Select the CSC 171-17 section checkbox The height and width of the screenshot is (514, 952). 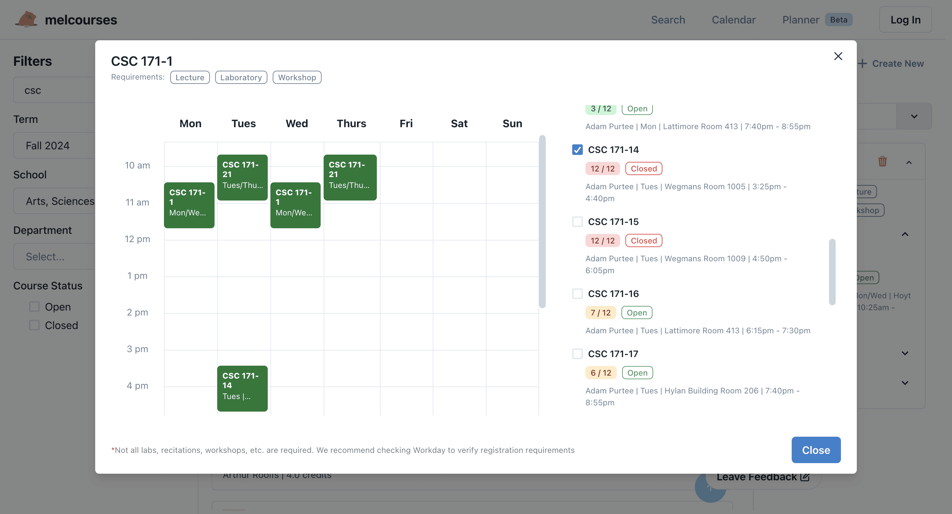tap(577, 354)
